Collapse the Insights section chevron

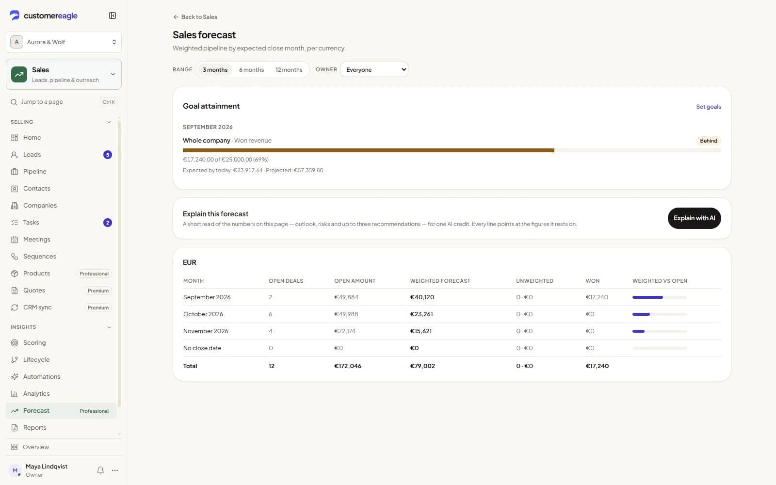tap(109, 327)
